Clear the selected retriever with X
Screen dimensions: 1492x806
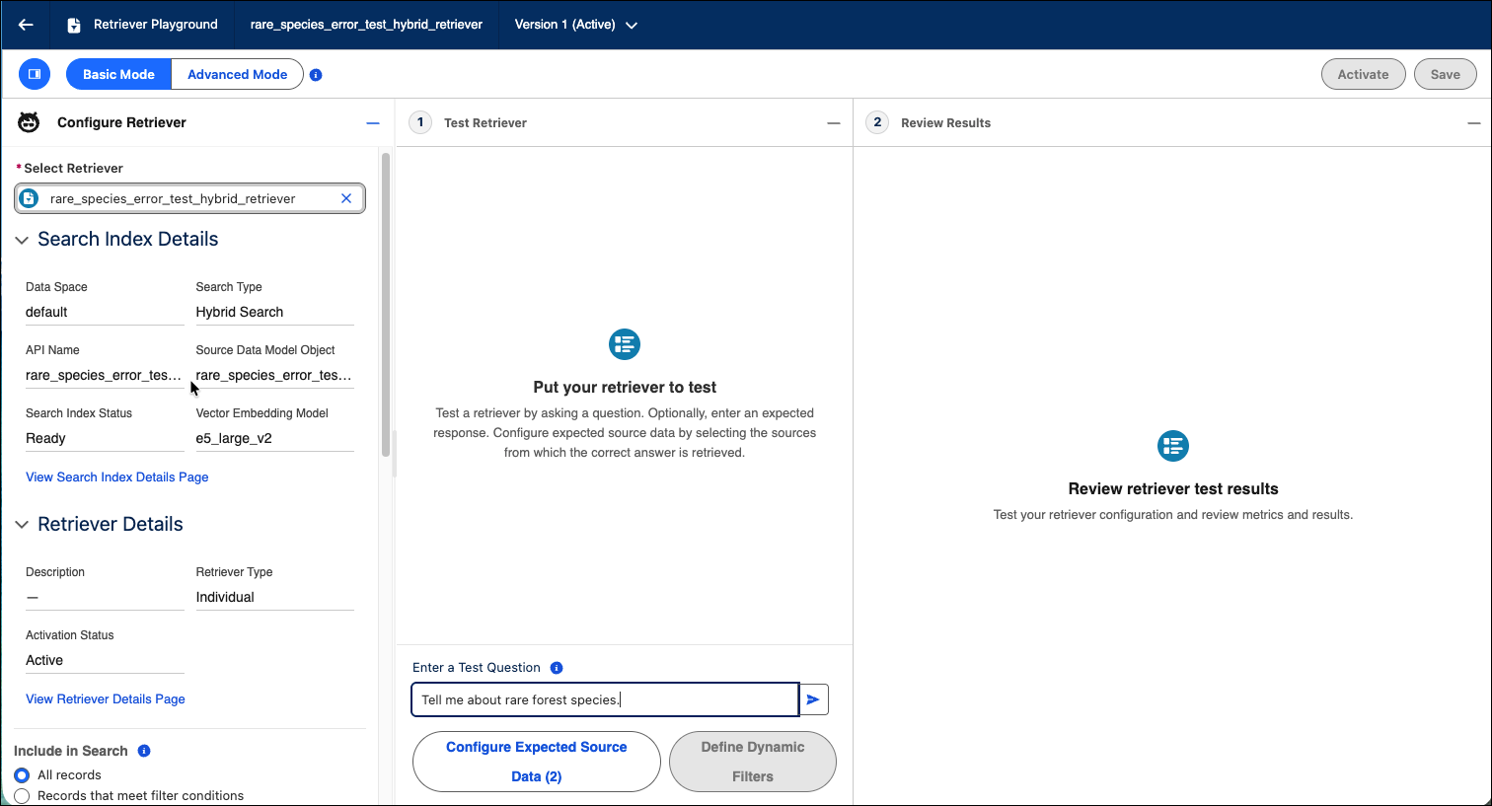tap(346, 198)
